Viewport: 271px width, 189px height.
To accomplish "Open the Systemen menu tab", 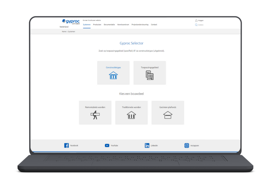I will (x=87, y=25).
